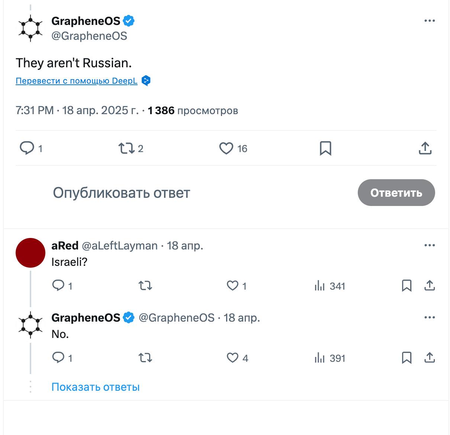Open aRed's dark red profile avatar

[30, 253]
